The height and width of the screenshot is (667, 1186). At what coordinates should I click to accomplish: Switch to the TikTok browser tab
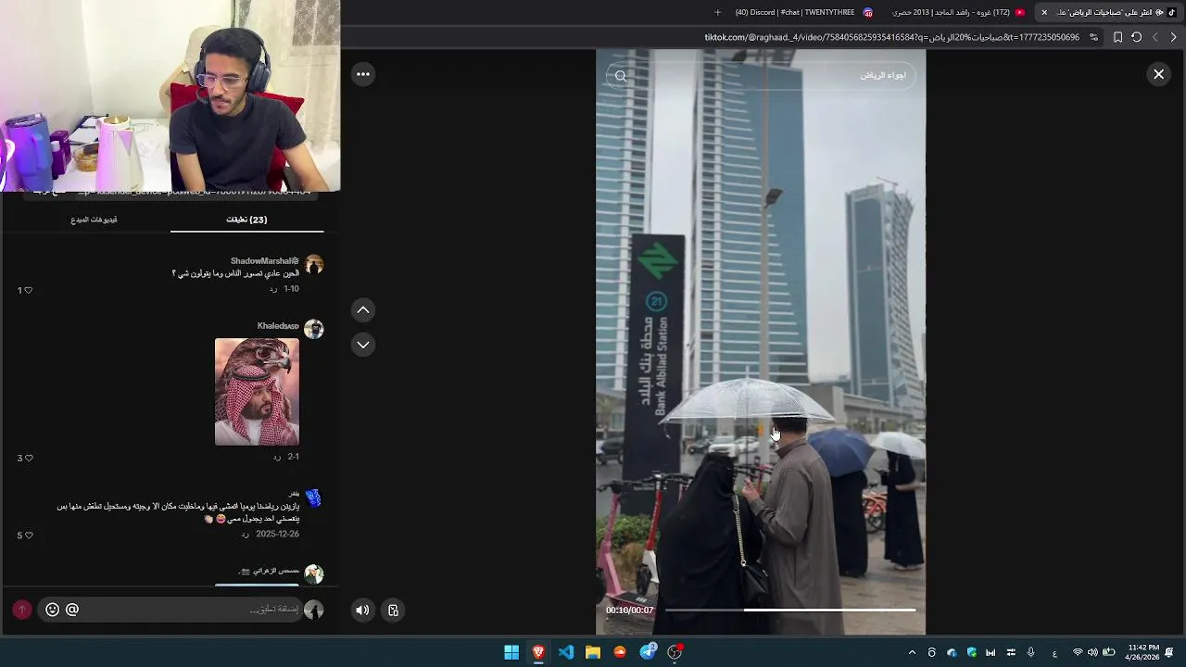pyautogui.click(x=1107, y=12)
